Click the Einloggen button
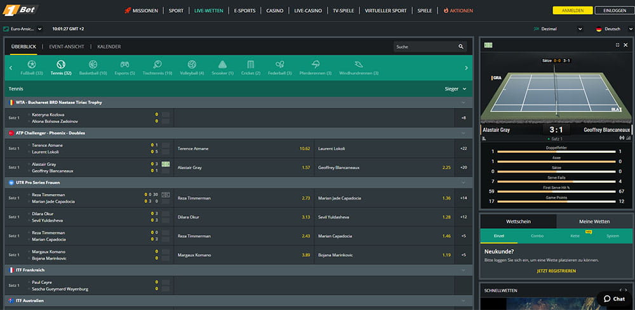This screenshot has height=310, width=635. (x=614, y=11)
